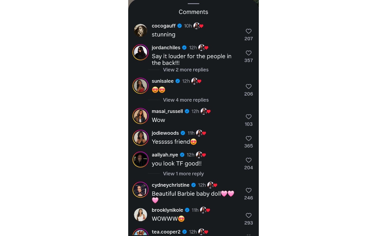This screenshot has height=236, width=387.
Task: Heart jodiewoods' "Yesssss friend" comment
Action: pos(249,139)
